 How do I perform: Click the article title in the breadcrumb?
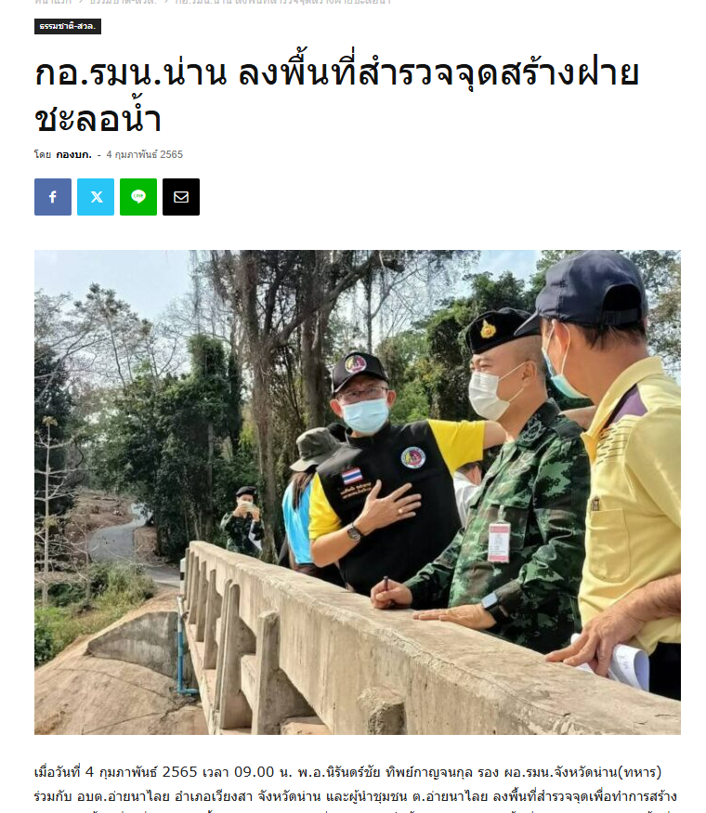(283, 2)
